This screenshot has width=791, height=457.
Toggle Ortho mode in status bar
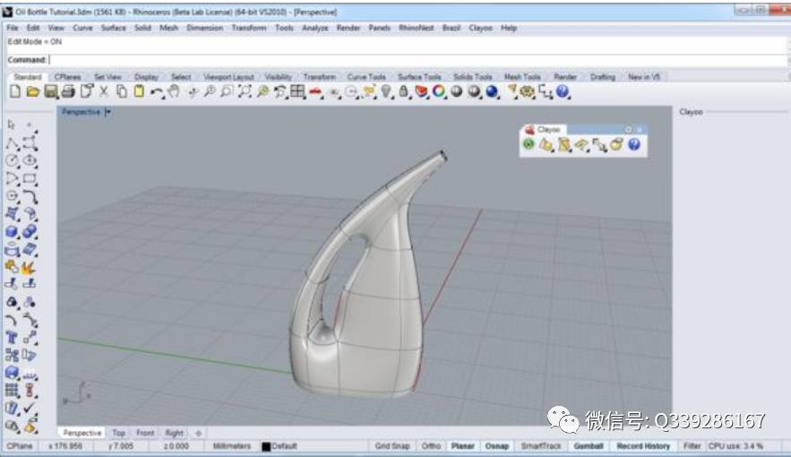point(431,446)
